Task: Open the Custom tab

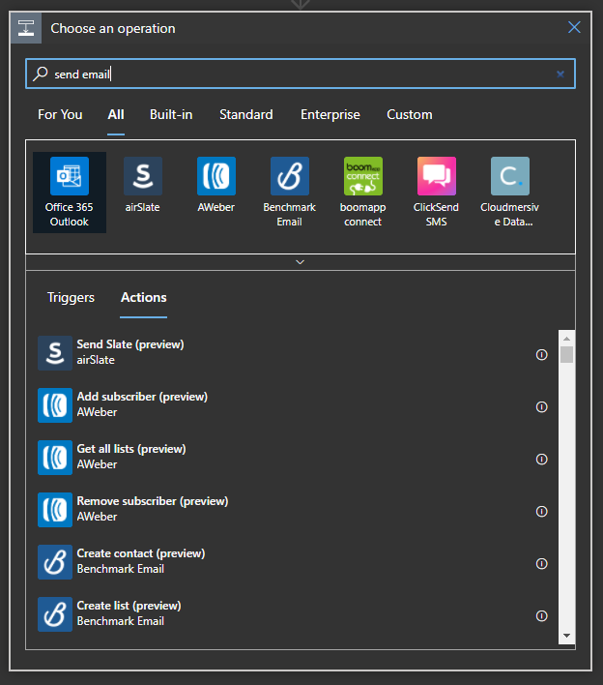Action: point(410,114)
